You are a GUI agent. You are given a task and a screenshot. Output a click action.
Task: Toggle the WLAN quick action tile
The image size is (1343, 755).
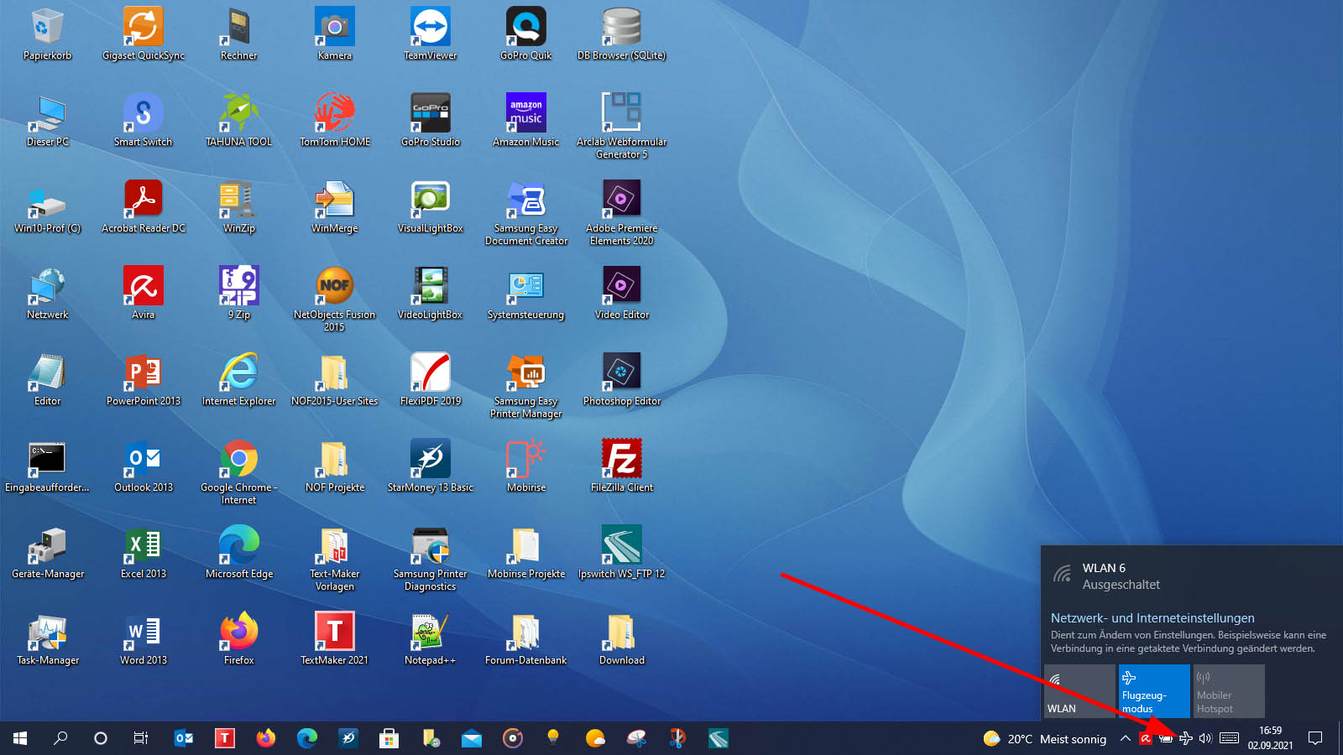coord(1079,690)
